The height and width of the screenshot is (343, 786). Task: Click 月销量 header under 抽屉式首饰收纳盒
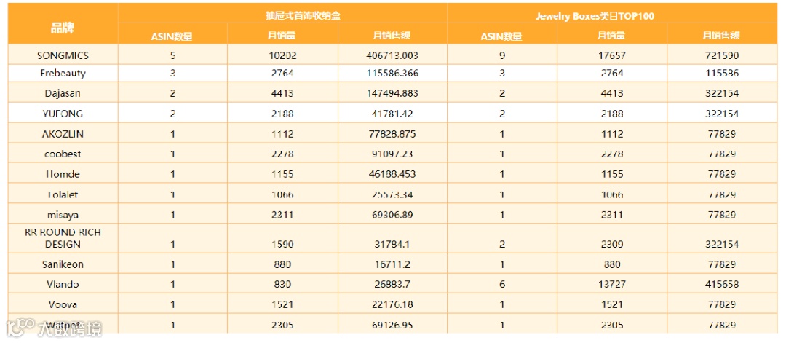pos(281,36)
